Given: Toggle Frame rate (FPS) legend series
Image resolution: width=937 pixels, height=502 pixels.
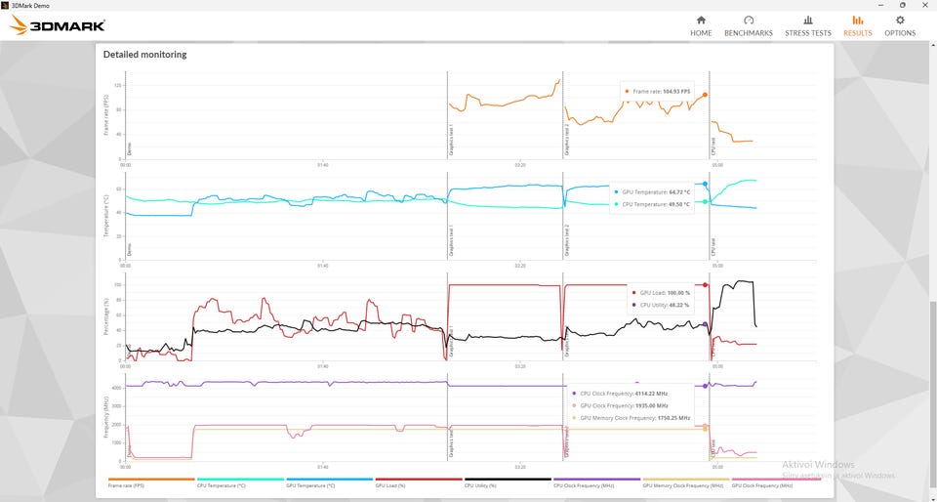Looking at the screenshot, I should pyautogui.click(x=151, y=481).
